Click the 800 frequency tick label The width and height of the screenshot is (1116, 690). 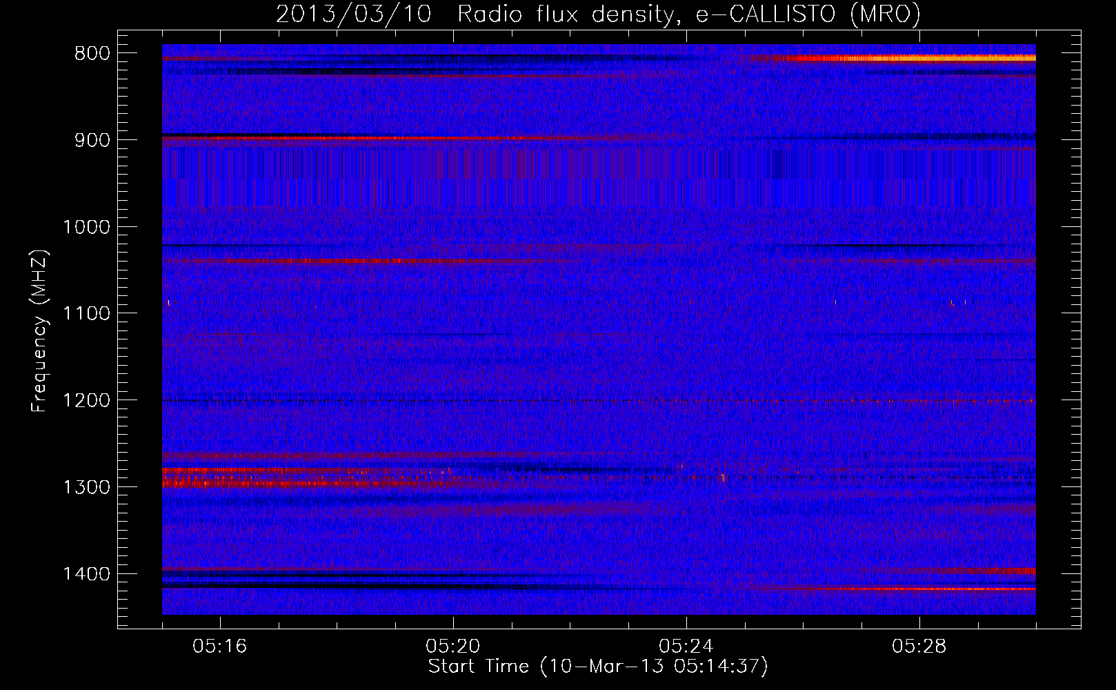(x=92, y=54)
